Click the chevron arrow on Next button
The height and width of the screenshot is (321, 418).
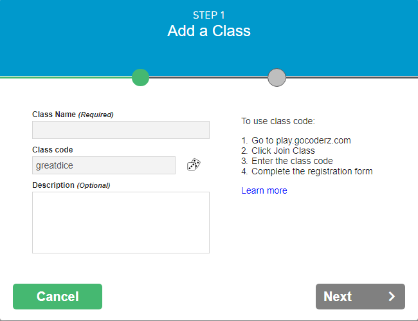pos(392,297)
